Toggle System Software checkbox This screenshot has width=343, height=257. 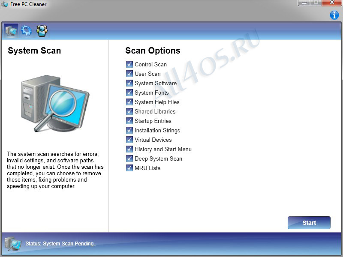(129, 83)
